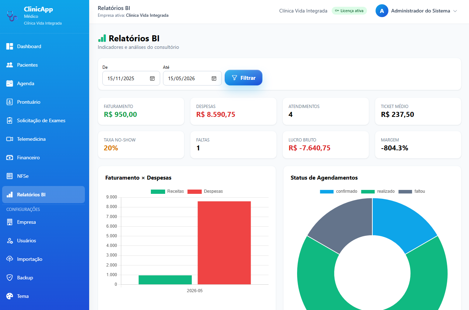
Task: Toggle Receitas series in chart legend
Action: click(167, 191)
